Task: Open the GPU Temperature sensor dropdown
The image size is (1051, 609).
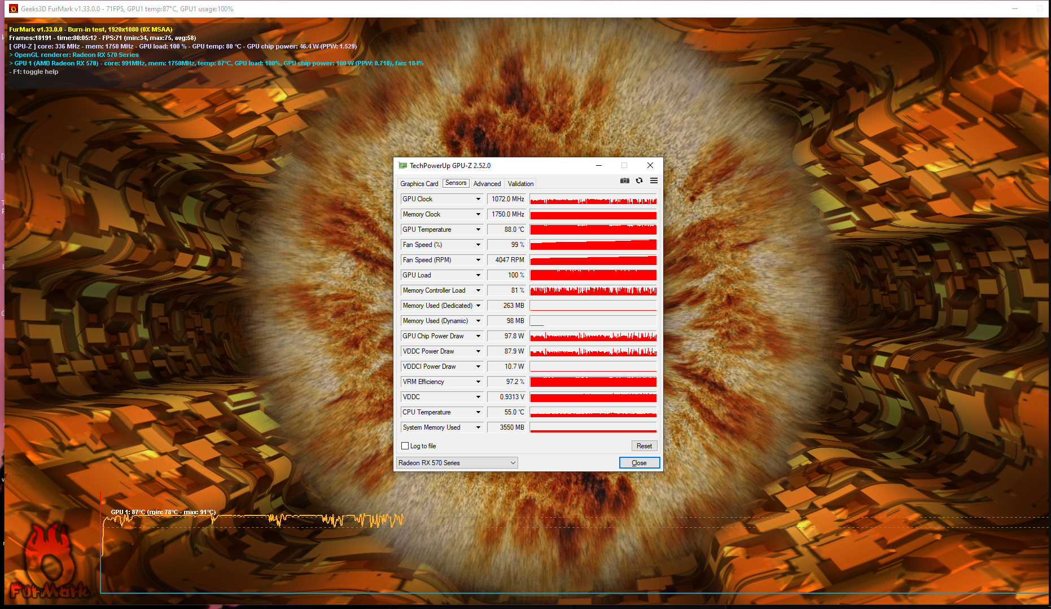Action: tap(478, 230)
